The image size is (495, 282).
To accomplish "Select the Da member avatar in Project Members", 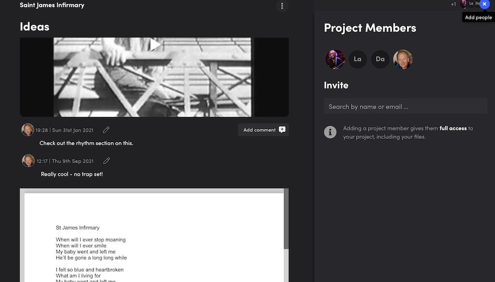I will click(380, 59).
